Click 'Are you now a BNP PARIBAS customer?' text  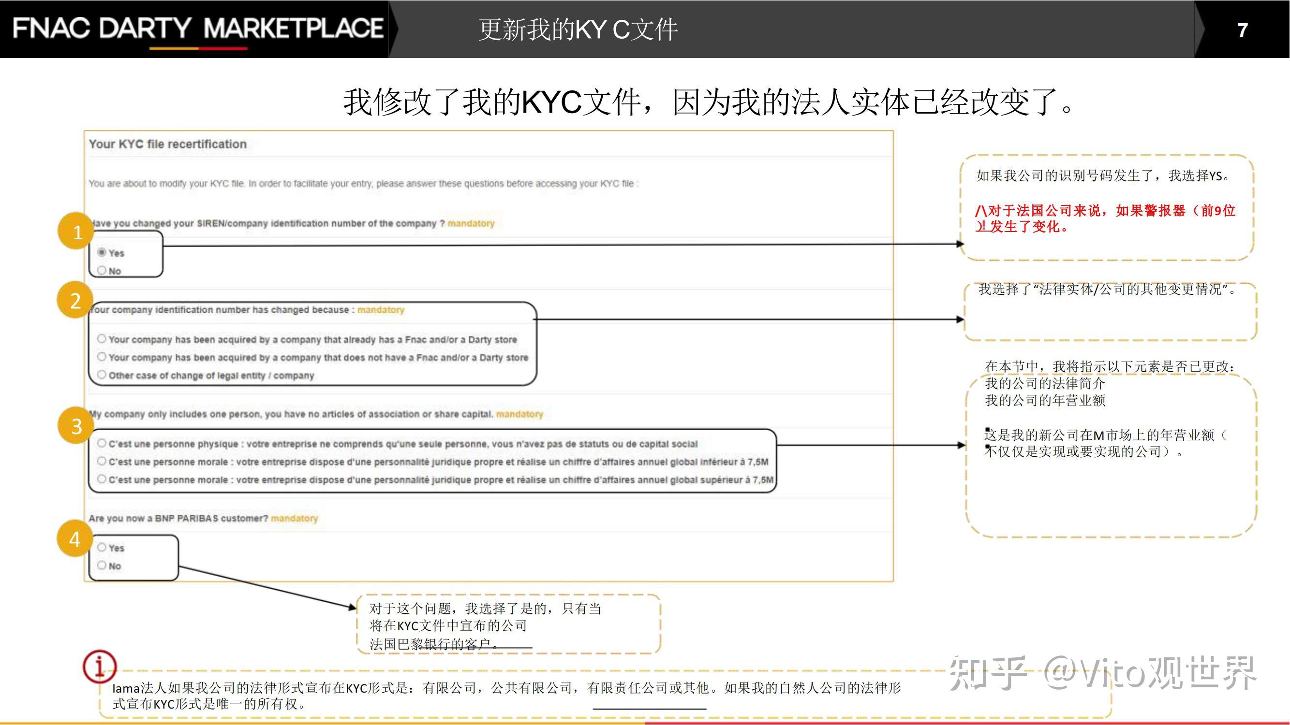point(178,518)
